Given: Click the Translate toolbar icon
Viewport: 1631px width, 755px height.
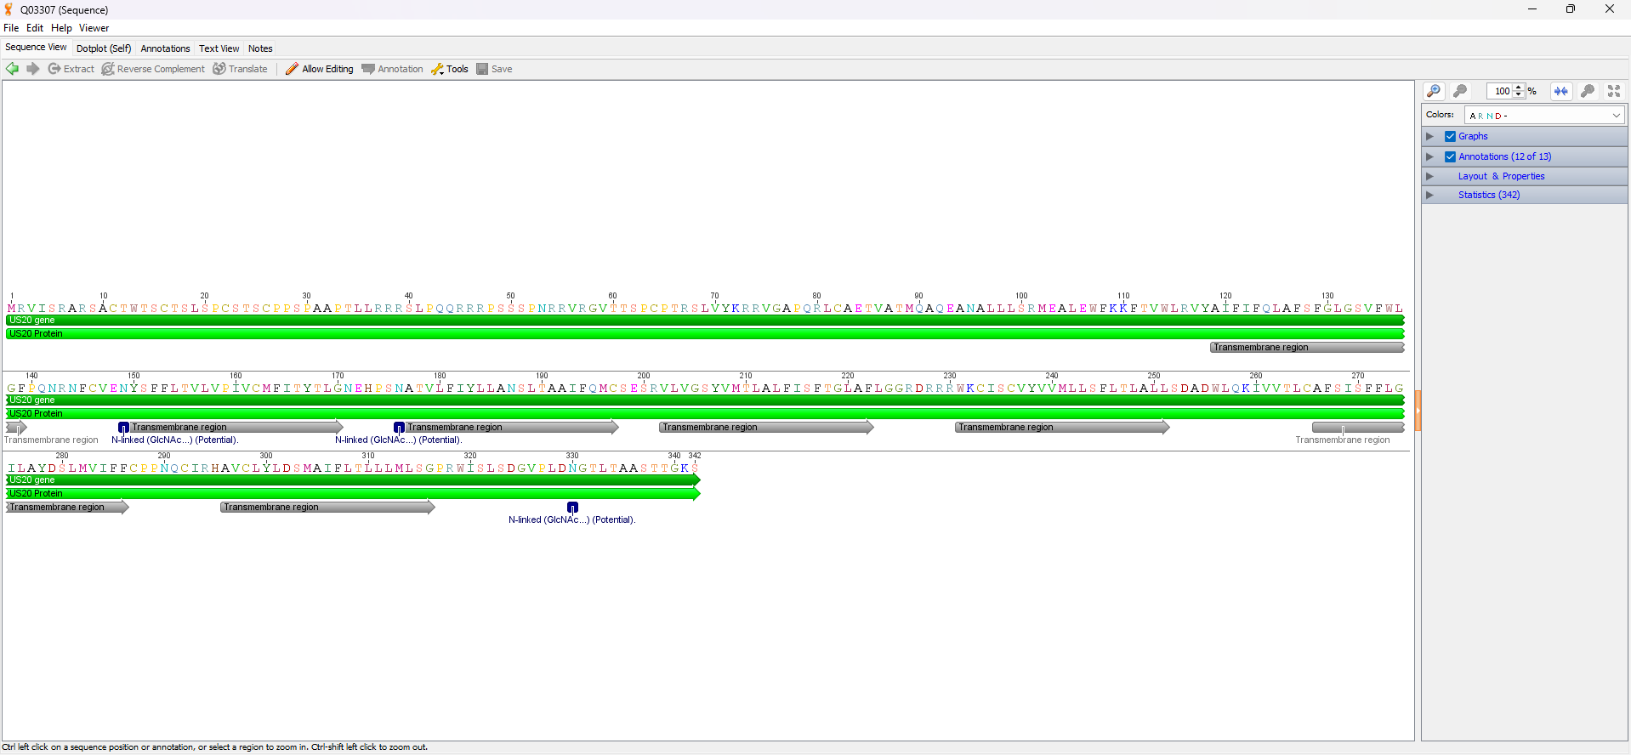Looking at the screenshot, I should [219, 69].
